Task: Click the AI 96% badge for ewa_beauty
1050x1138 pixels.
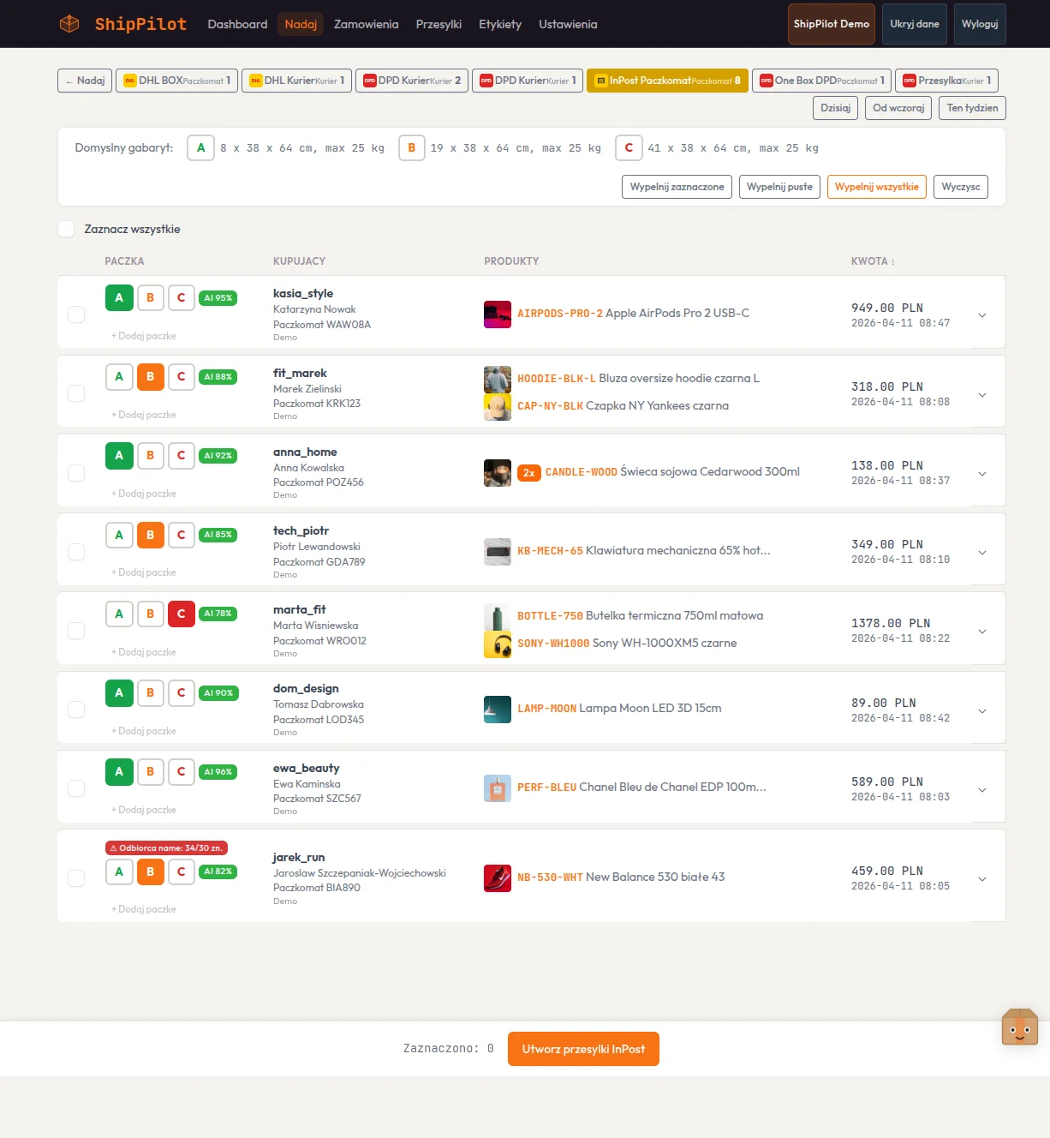Action: click(x=218, y=772)
